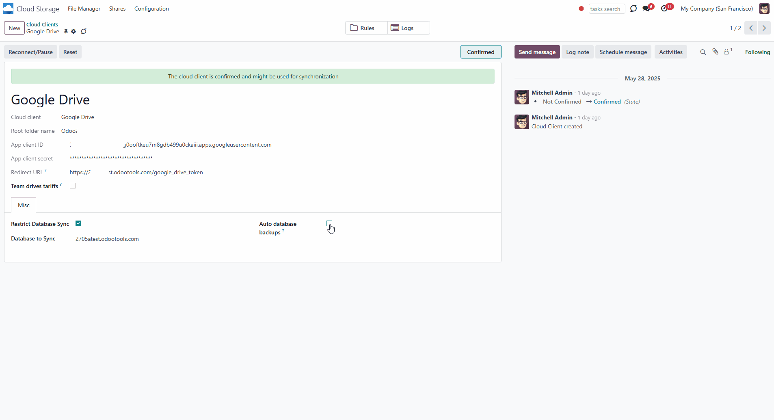Show Team drives tariffs help tooltip

point(61,184)
